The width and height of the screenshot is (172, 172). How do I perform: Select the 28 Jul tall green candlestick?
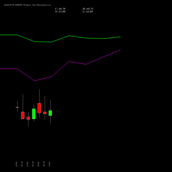pyautogui.click(x=34, y=114)
